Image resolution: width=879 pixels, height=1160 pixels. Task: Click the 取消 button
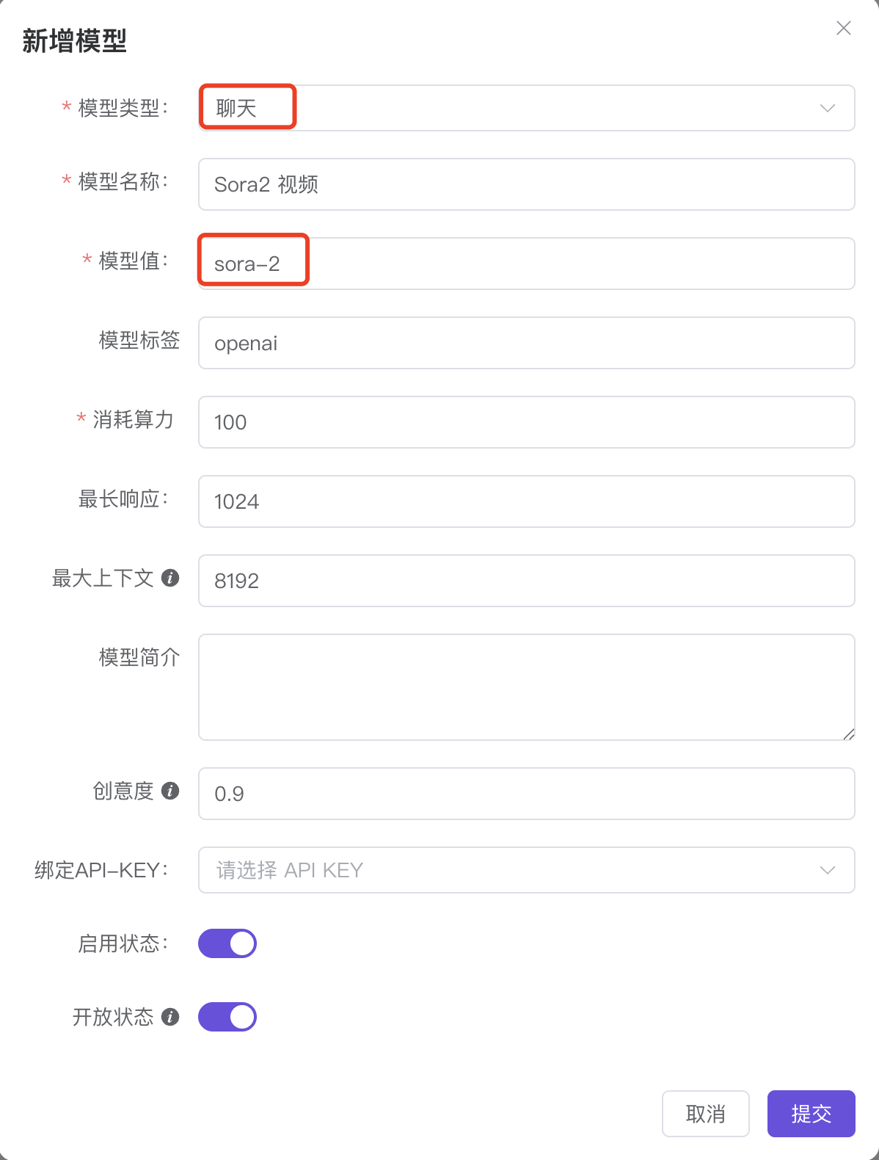point(705,1114)
